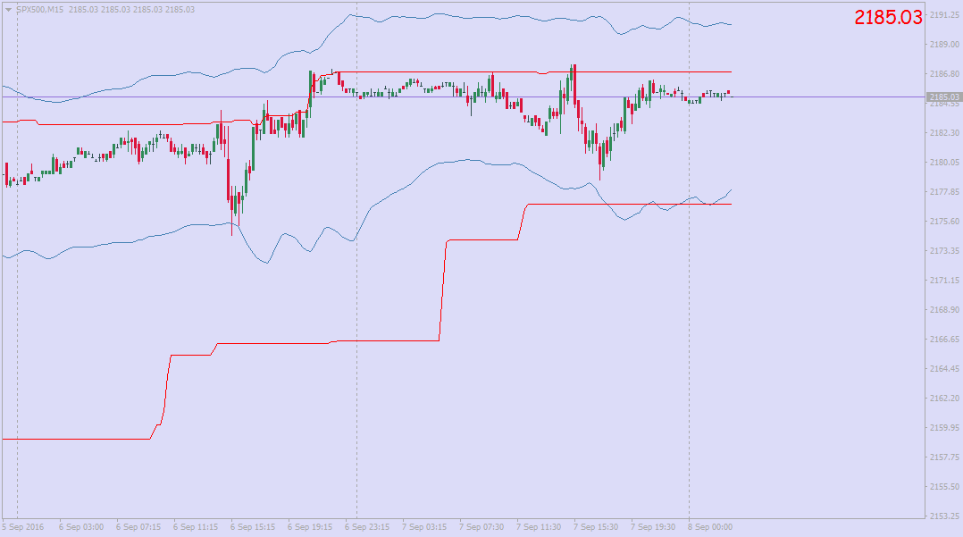Click the 2186.80 price axis label
This screenshot has height=537, width=963.
click(944, 74)
